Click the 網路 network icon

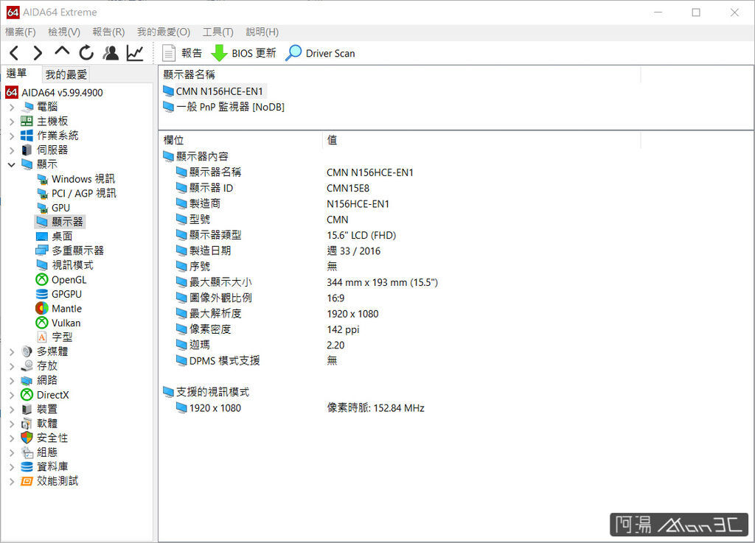27,380
